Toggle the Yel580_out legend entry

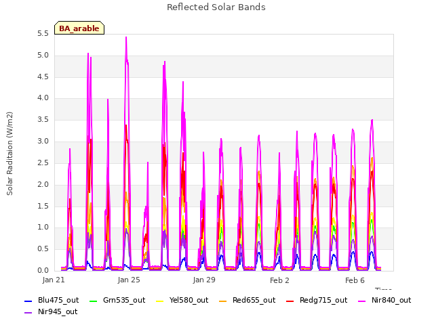182,301
